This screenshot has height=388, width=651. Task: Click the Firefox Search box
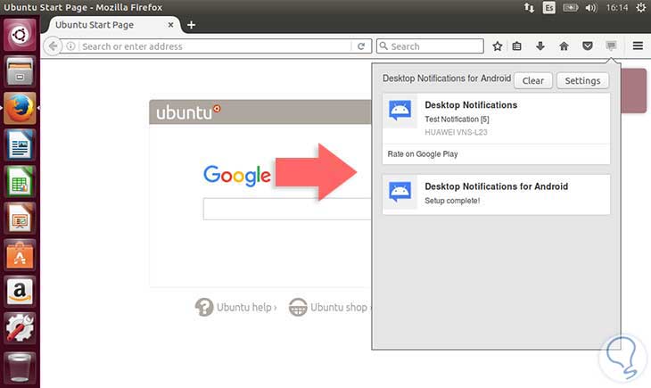click(430, 46)
